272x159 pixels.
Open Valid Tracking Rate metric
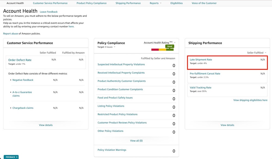200,88
